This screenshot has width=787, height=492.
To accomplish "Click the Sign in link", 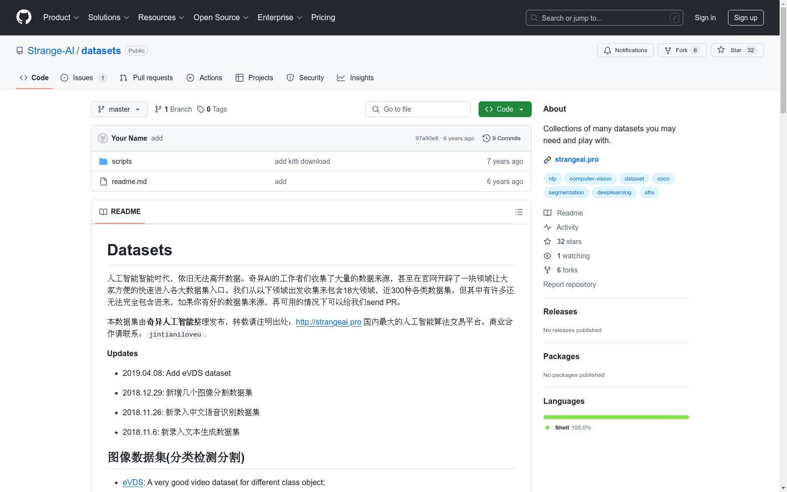I will click(x=705, y=18).
